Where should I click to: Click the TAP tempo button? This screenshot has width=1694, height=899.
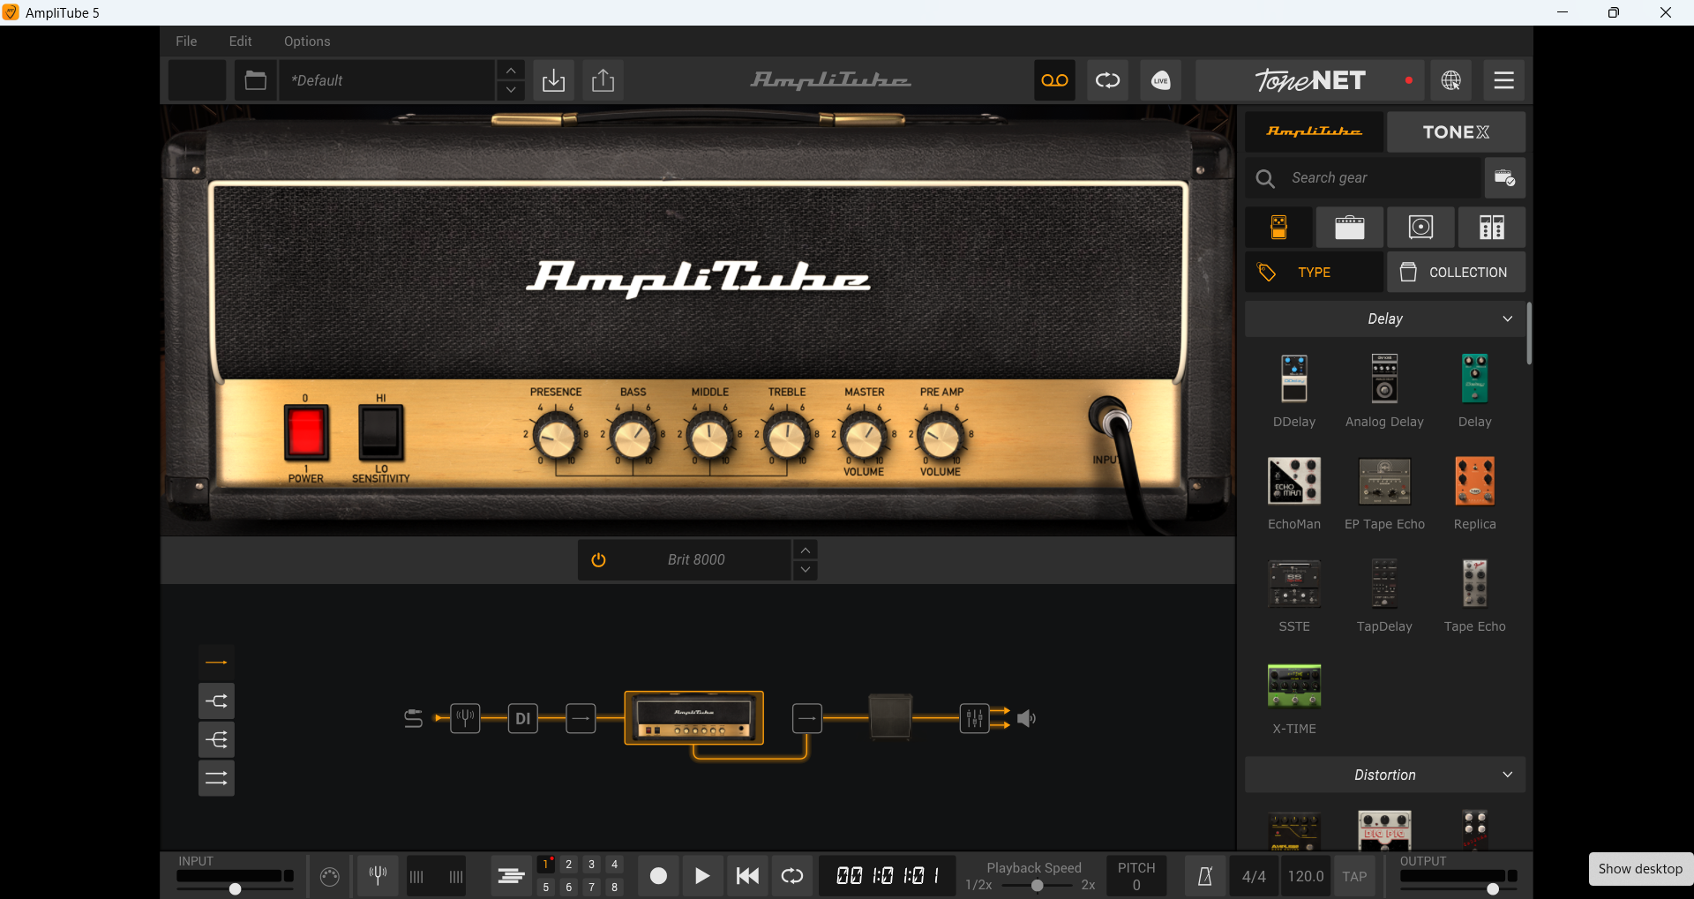pos(1354,876)
